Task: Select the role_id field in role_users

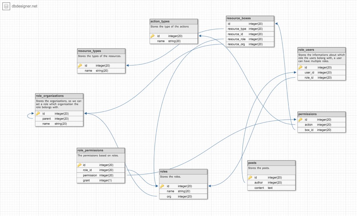Action: coord(322,78)
